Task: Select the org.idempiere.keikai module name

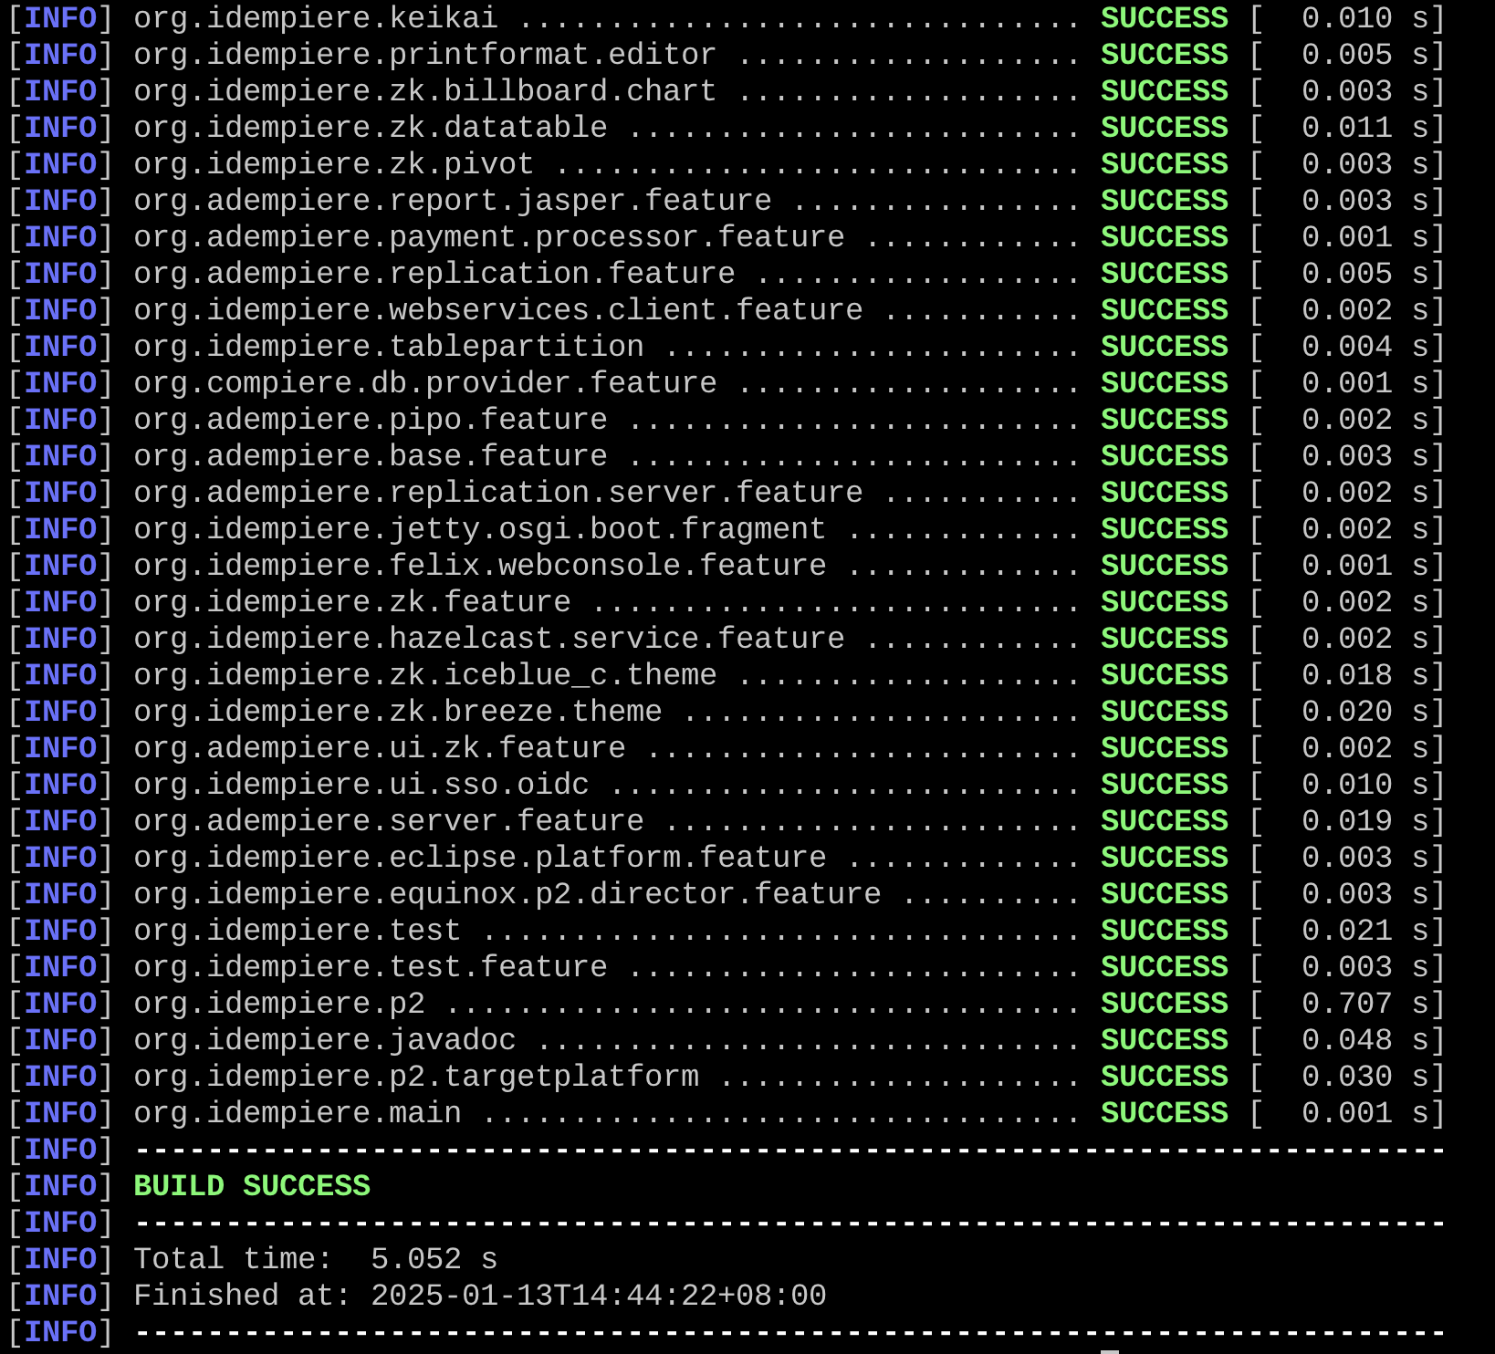Action: (316, 18)
